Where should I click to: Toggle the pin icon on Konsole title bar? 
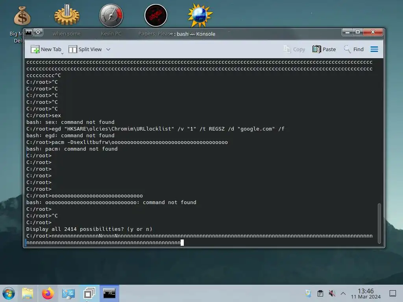tap(38, 32)
